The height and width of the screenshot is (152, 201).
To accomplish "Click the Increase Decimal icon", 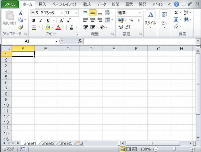I will pyautogui.click(x=121, y=27).
